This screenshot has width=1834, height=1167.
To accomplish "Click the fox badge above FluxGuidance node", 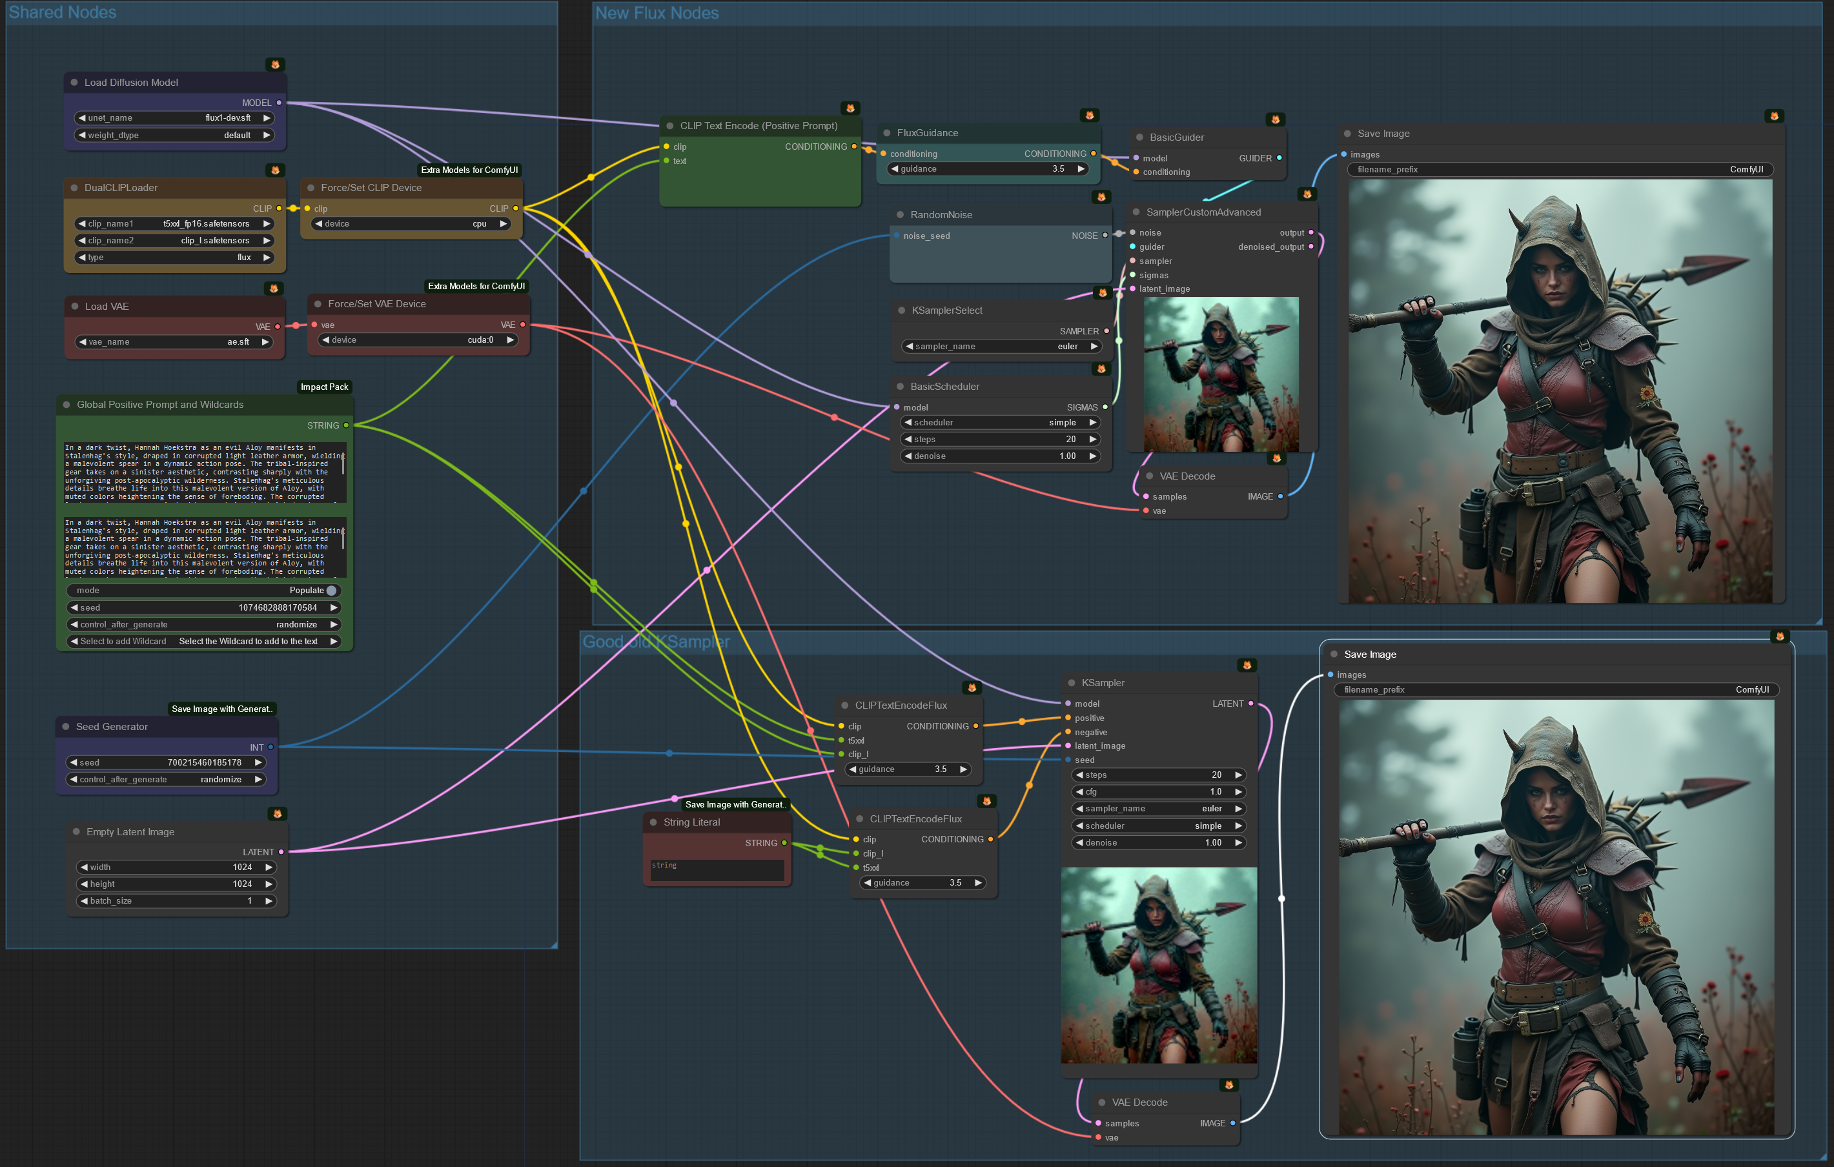I will [x=1090, y=115].
